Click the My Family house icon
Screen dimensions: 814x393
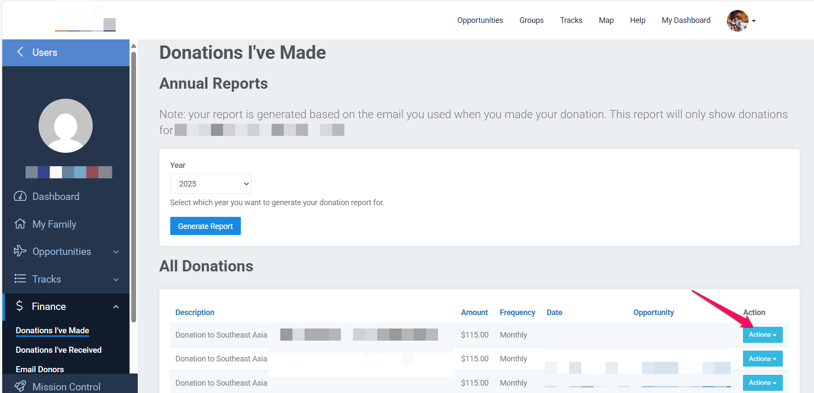(20, 224)
